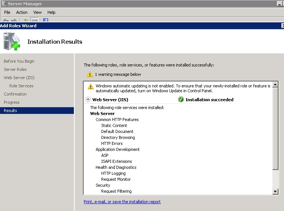The height and width of the screenshot is (211, 284).
Task: Select the Role Services step
Action: tap(21, 86)
